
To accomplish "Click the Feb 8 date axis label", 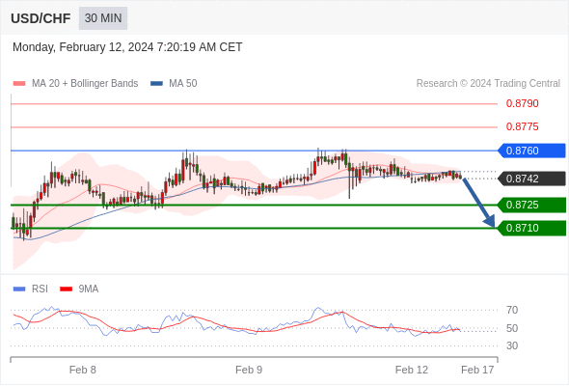I will [x=83, y=370].
